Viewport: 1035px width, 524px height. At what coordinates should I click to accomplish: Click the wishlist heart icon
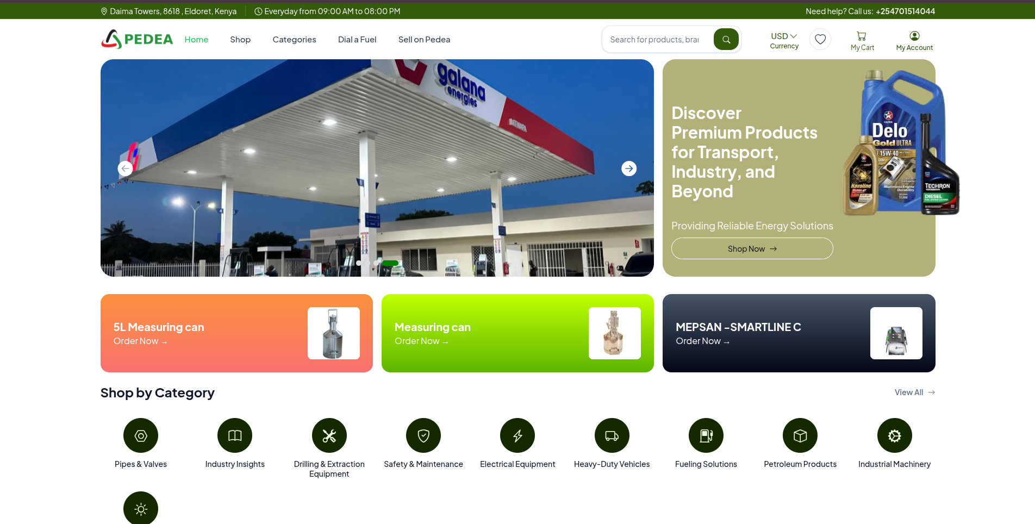tap(820, 39)
